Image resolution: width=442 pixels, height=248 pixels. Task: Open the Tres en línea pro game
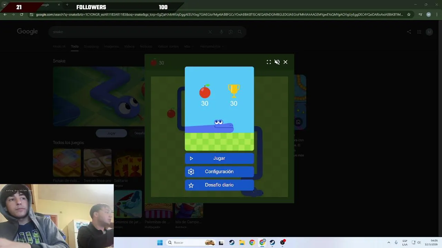point(97,163)
